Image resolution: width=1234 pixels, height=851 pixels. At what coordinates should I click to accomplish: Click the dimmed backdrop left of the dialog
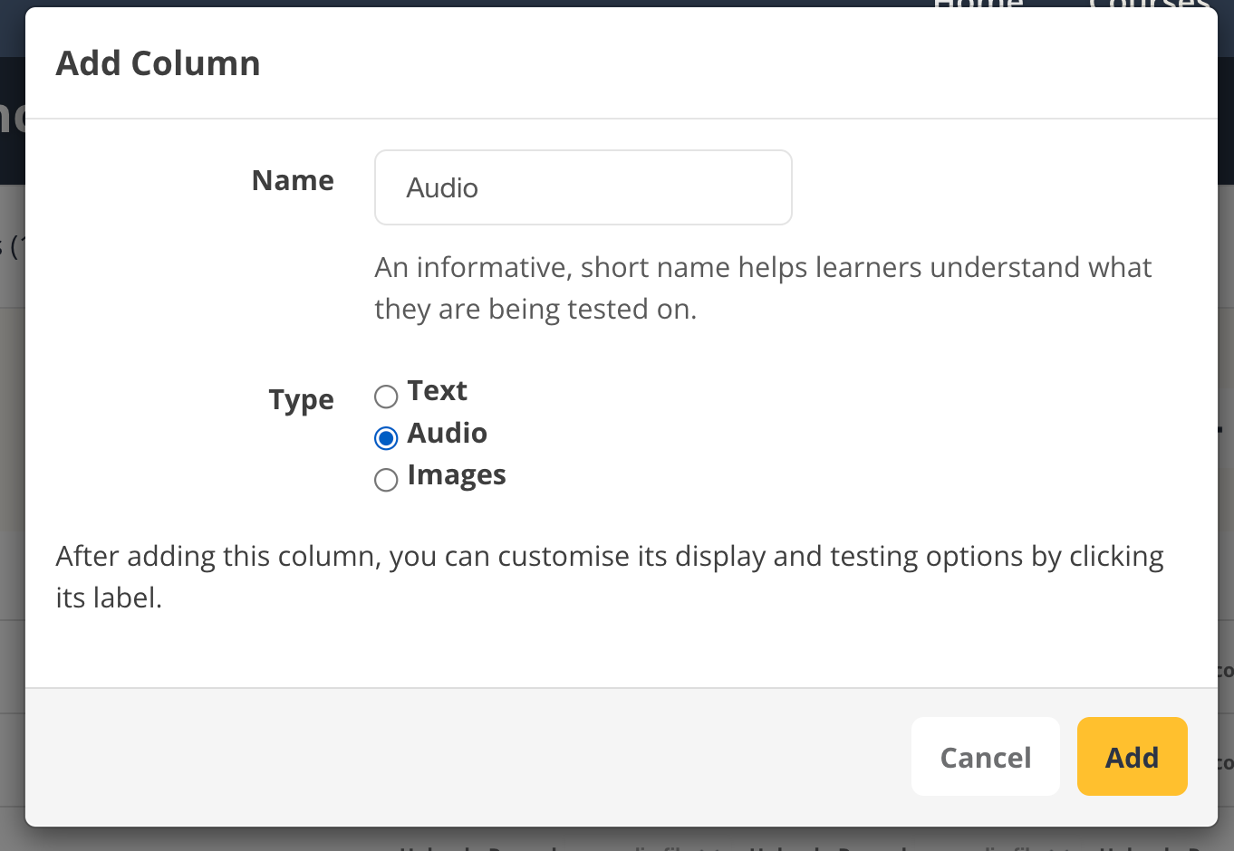pyautogui.click(x=11, y=453)
